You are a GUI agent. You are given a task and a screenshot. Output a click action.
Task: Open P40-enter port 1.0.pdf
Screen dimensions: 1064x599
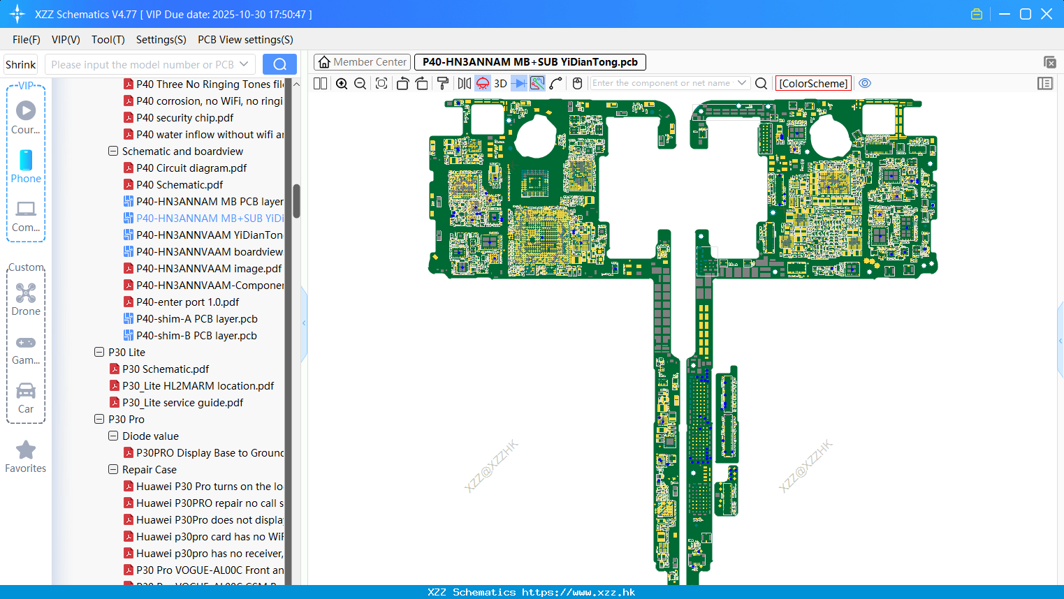tap(187, 302)
